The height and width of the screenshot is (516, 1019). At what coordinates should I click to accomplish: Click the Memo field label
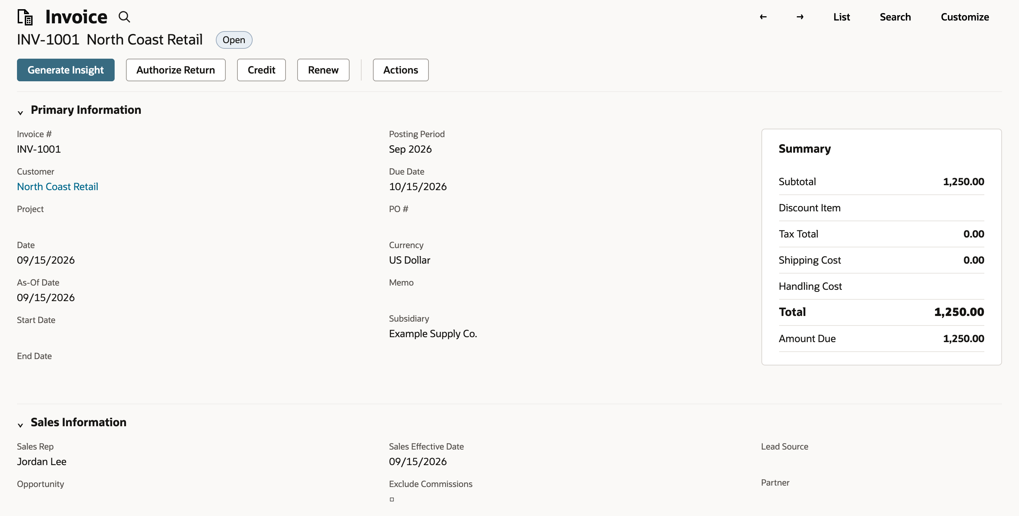tap(401, 282)
